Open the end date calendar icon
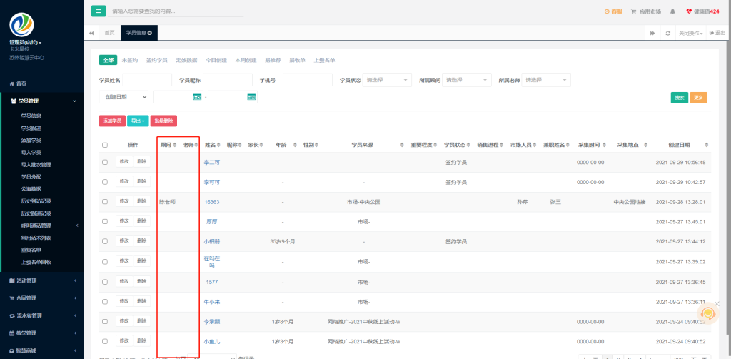731x359 pixels. pyautogui.click(x=251, y=97)
